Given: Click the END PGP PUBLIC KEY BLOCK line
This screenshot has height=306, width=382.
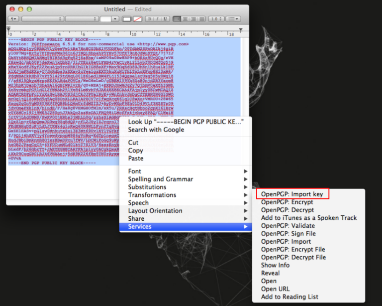Looking at the screenshot, I should 52,163.
